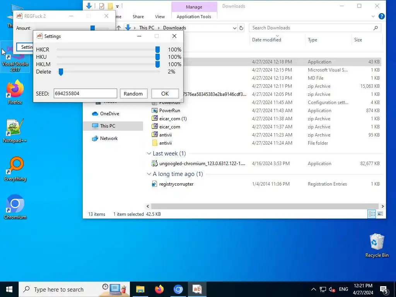Select the eicar_com (1) zip archive
396x297 pixels.
pyautogui.click(x=173, y=119)
